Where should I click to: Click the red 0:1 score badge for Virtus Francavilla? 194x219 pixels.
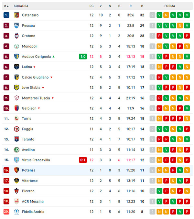point(83,160)
